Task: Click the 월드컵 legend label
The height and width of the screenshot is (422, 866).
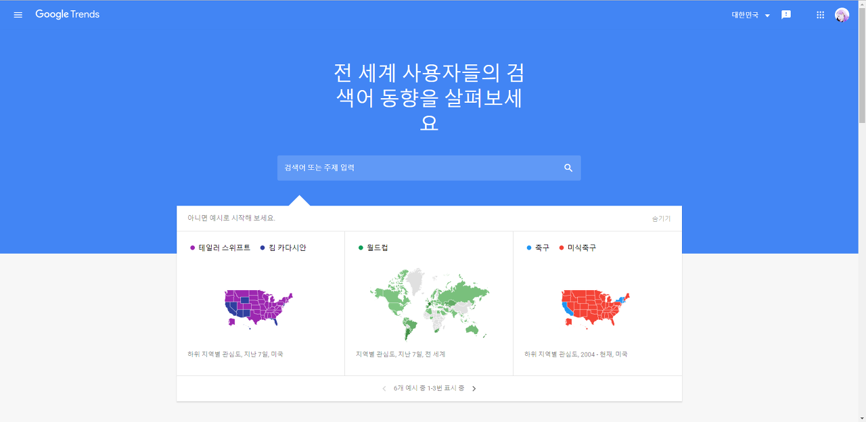Action: tap(377, 248)
